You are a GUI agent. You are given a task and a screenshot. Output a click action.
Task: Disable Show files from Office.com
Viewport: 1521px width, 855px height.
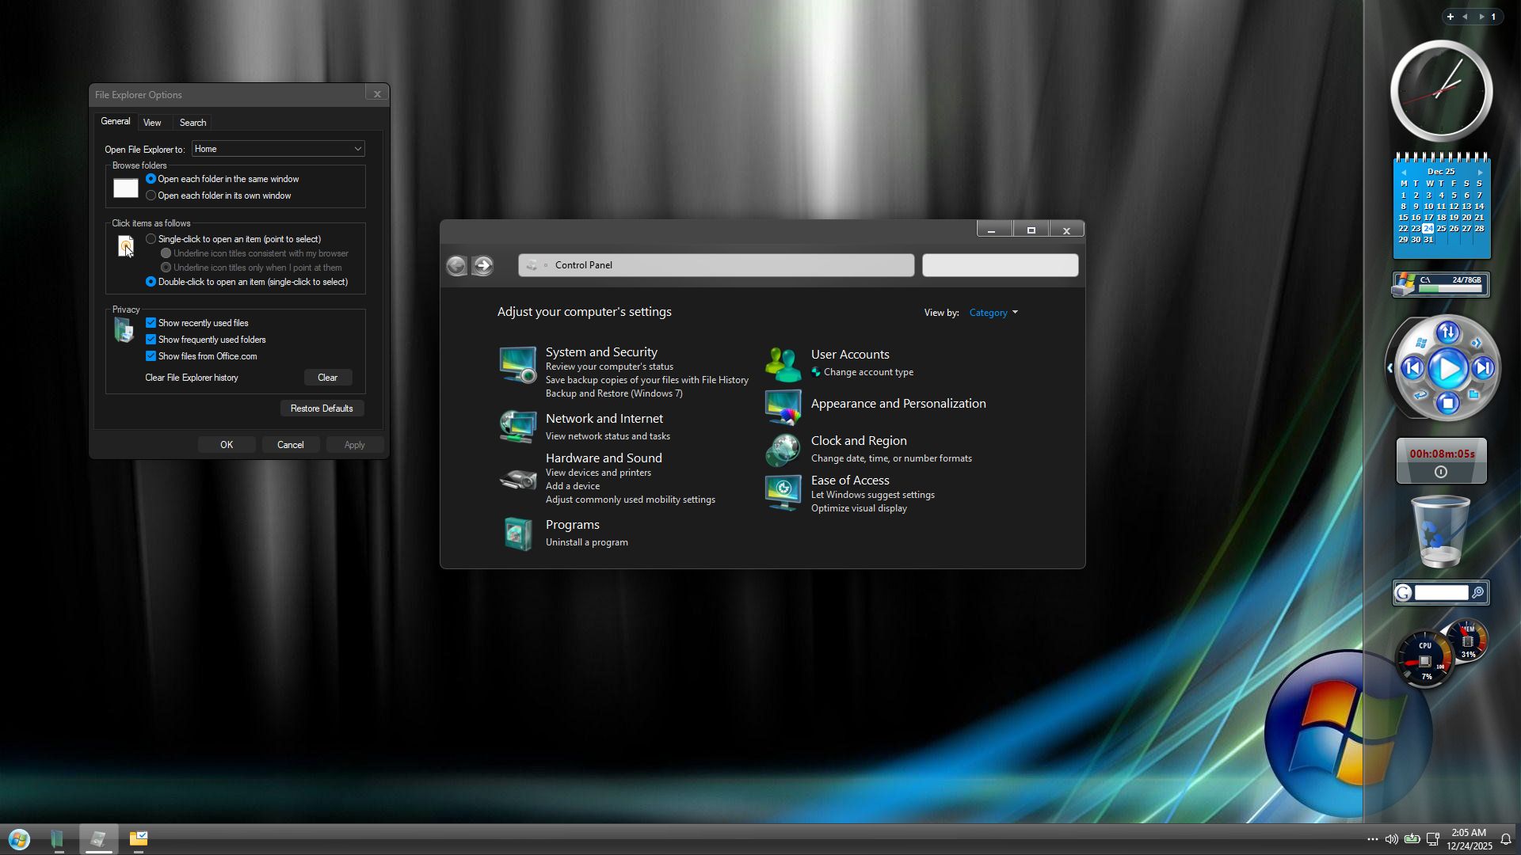point(151,356)
